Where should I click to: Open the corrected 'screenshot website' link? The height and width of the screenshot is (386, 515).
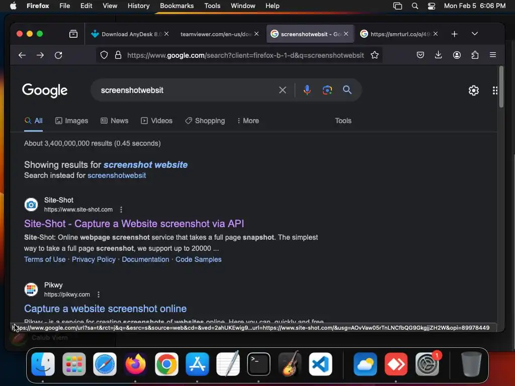pyautogui.click(x=145, y=165)
